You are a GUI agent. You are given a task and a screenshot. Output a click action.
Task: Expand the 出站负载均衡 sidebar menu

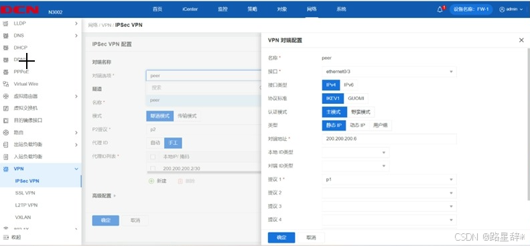tap(76, 145)
